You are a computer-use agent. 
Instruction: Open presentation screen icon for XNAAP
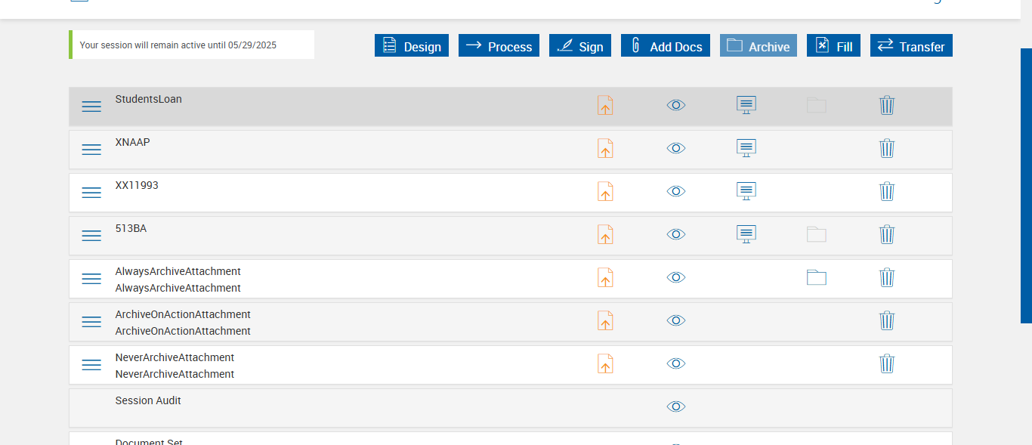(x=746, y=148)
